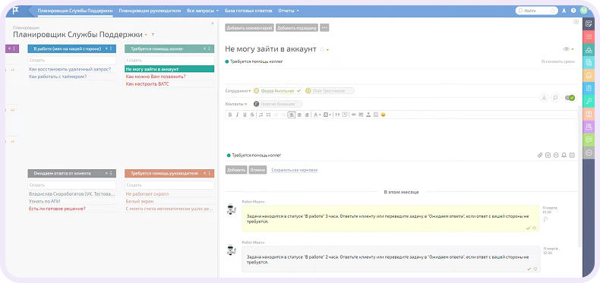The width and height of the screenshot is (600, 283).
Task: Align text right in comment editor
Action: point(307,115)
